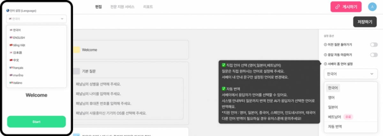Click the 유료 badge next to 베트남어

pos(348,117)
